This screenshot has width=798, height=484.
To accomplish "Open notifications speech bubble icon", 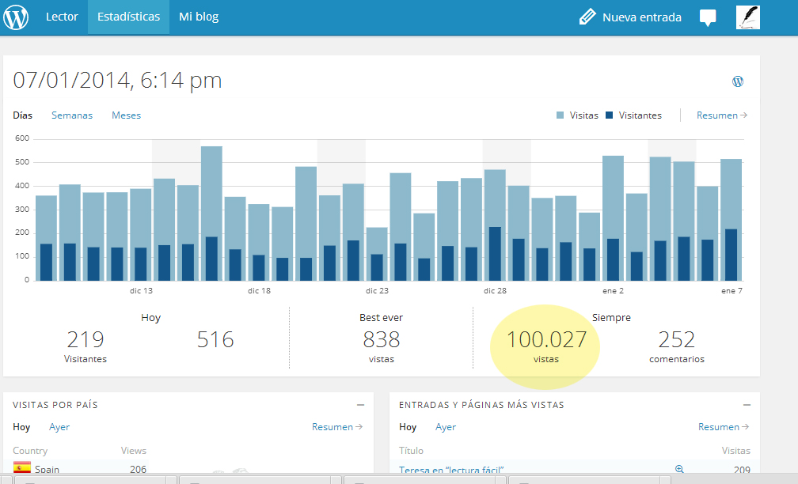I will click(x=708, y=17).
